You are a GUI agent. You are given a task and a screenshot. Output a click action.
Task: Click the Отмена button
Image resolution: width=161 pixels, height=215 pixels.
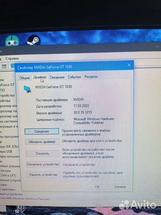(x=120, y=187)
